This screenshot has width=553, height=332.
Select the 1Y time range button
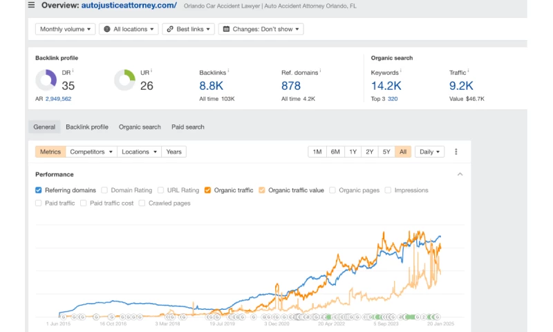tap(353, 151)
